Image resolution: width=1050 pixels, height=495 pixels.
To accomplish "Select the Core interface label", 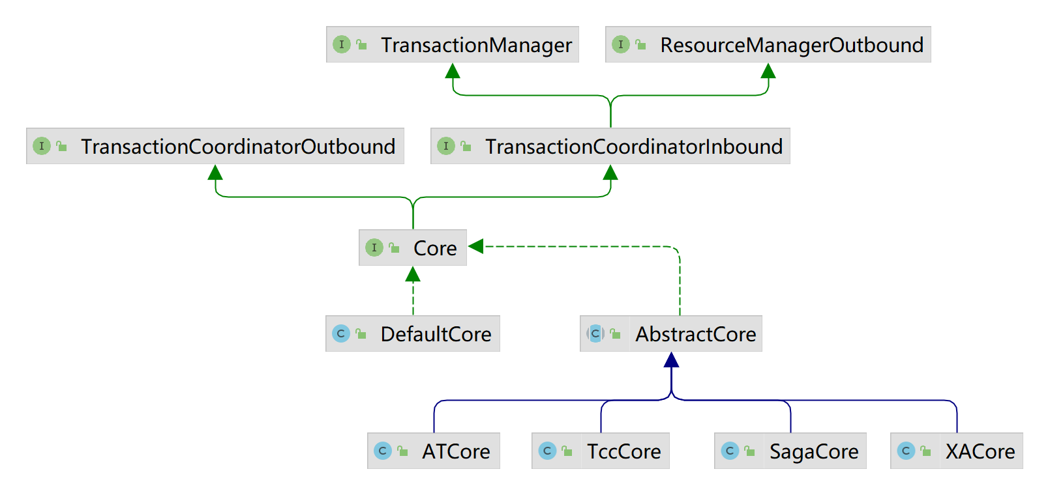I will (435, 248).
